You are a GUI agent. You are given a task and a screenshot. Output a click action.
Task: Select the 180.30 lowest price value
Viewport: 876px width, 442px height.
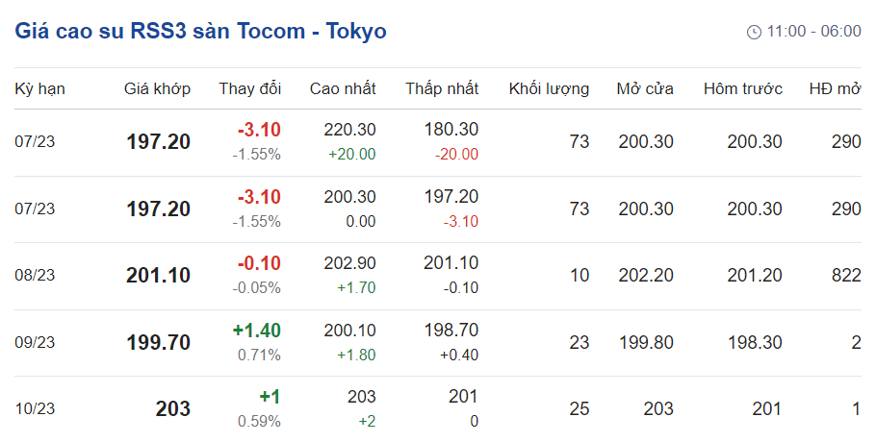[452, 130]
